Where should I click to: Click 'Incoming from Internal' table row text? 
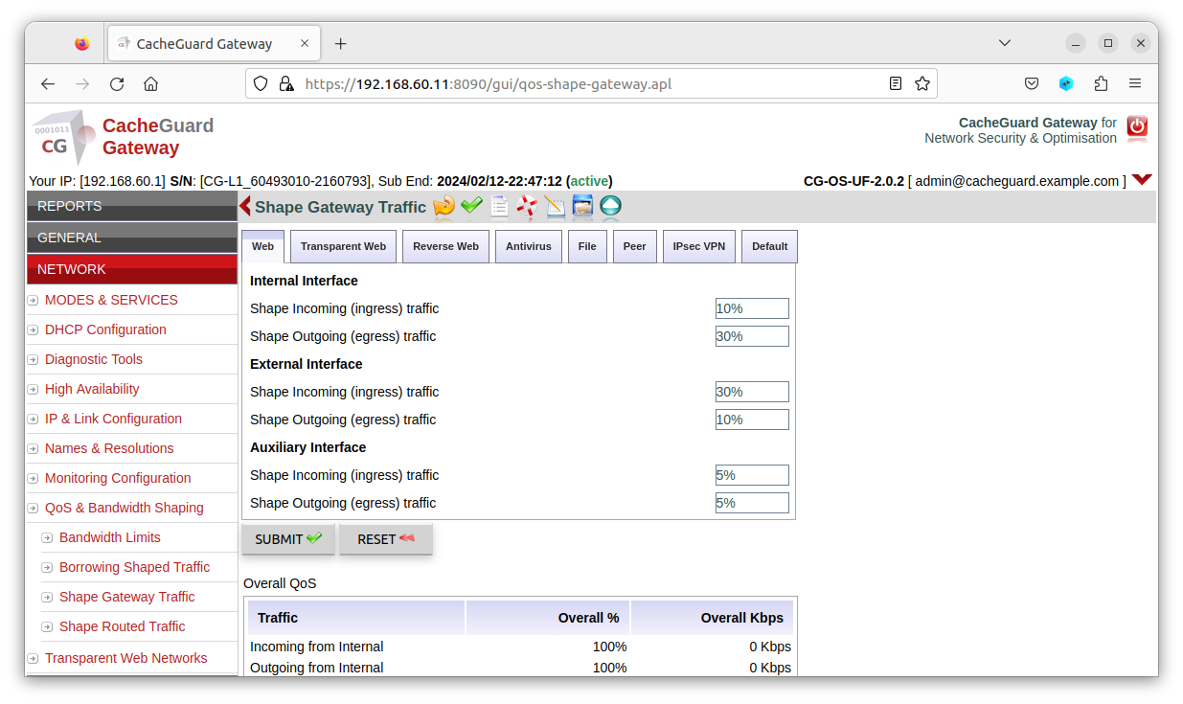[316, 647]
